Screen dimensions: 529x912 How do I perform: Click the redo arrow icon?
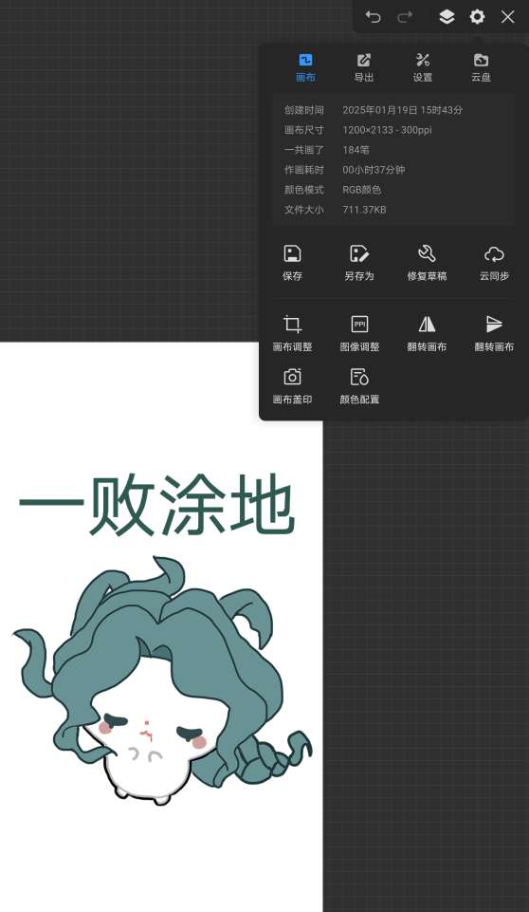[405, 17]
